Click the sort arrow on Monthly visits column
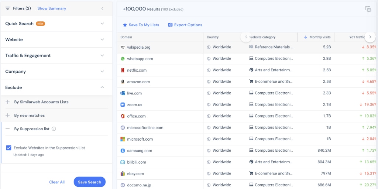Viewport: 378px width, 189px height. point(305,37)
